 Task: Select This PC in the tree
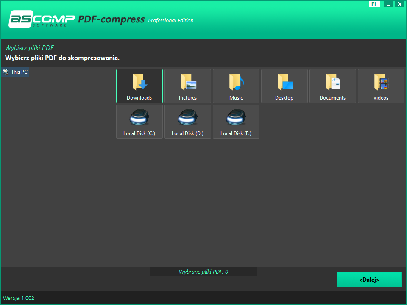coord(15,72)
